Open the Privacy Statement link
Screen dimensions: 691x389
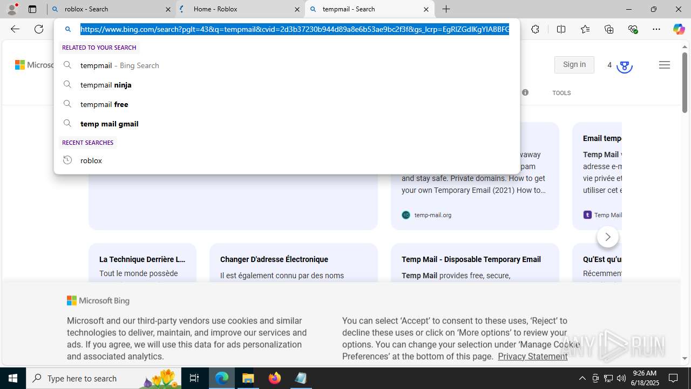point(533,356)
